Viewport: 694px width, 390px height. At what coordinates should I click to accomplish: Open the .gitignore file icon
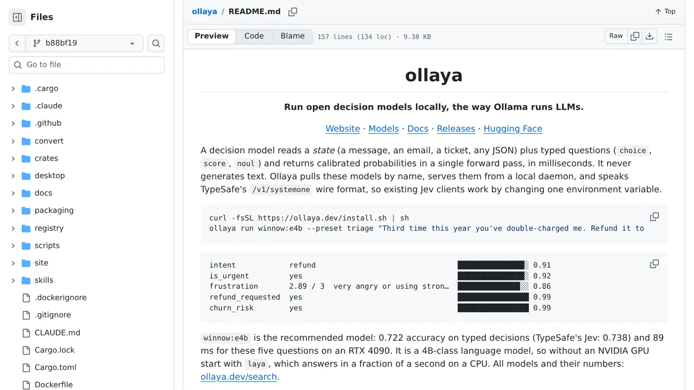tap(26, 315)
